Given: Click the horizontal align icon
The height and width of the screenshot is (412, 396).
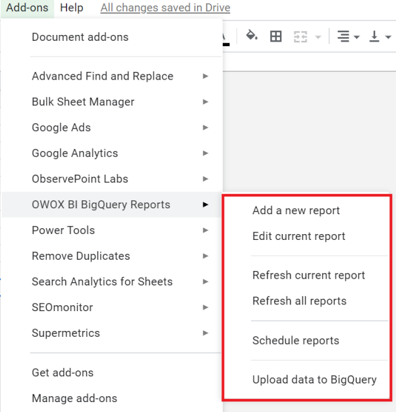Looking at the screenshot, I should click(x=344, y=36).
